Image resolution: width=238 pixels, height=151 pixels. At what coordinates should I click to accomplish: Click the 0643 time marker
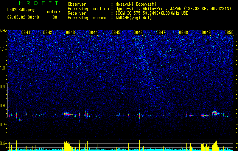coord(70,32)
